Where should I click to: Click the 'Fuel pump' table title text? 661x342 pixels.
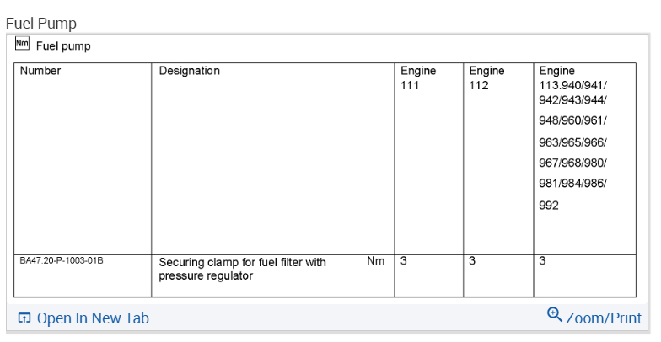pos(63,46)
